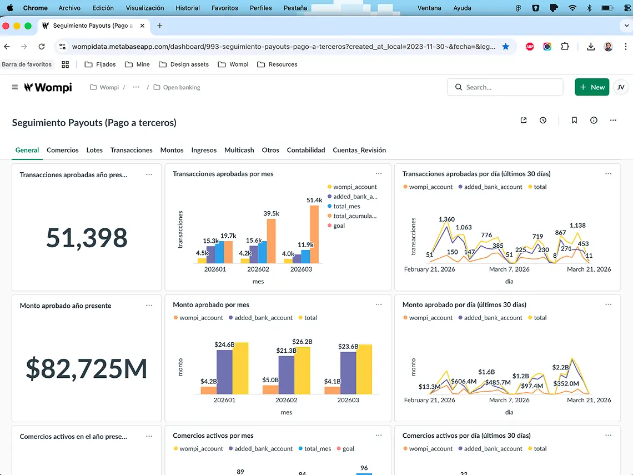The image size is (633, 475).
Task: Toggle wompi_account series in Transacciones por mes
Action: 354,187
